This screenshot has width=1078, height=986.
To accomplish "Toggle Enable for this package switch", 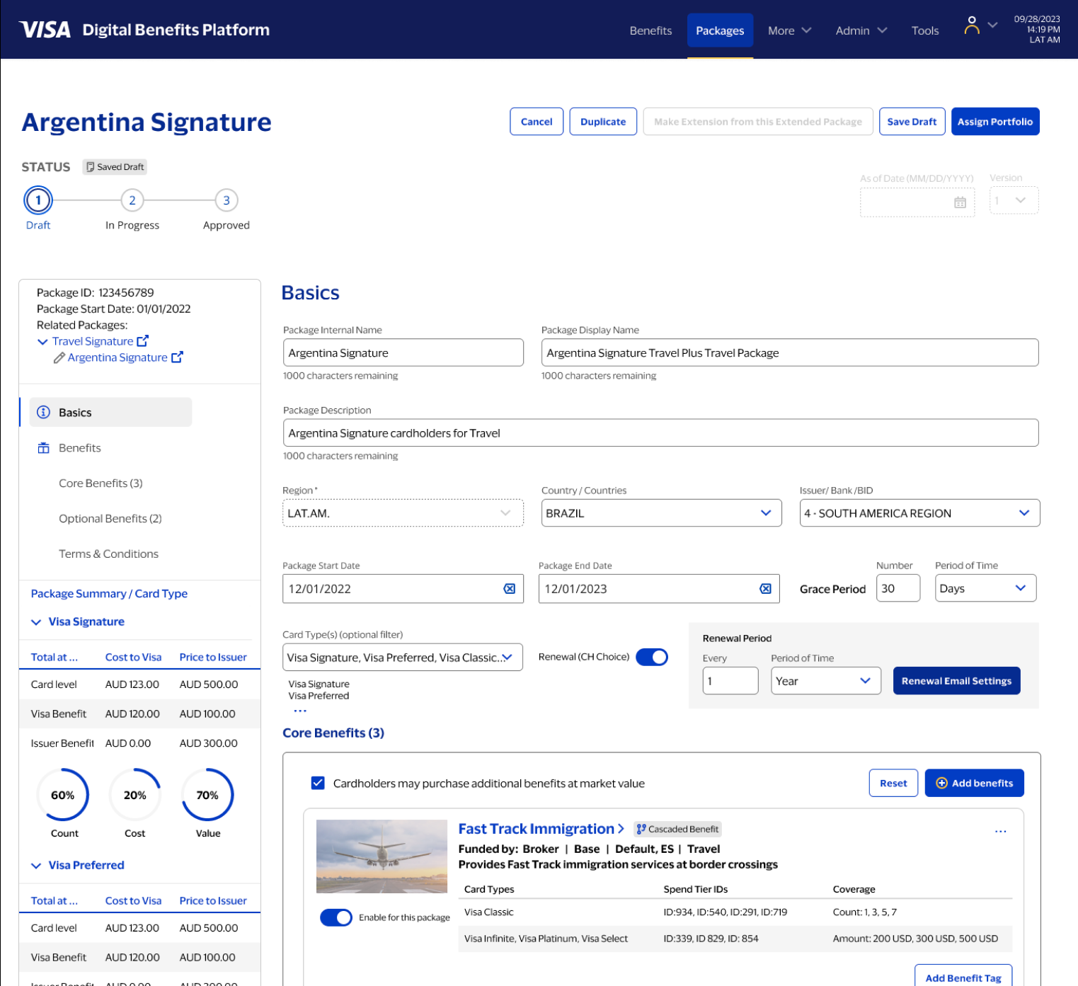I will tap(336, 917).
